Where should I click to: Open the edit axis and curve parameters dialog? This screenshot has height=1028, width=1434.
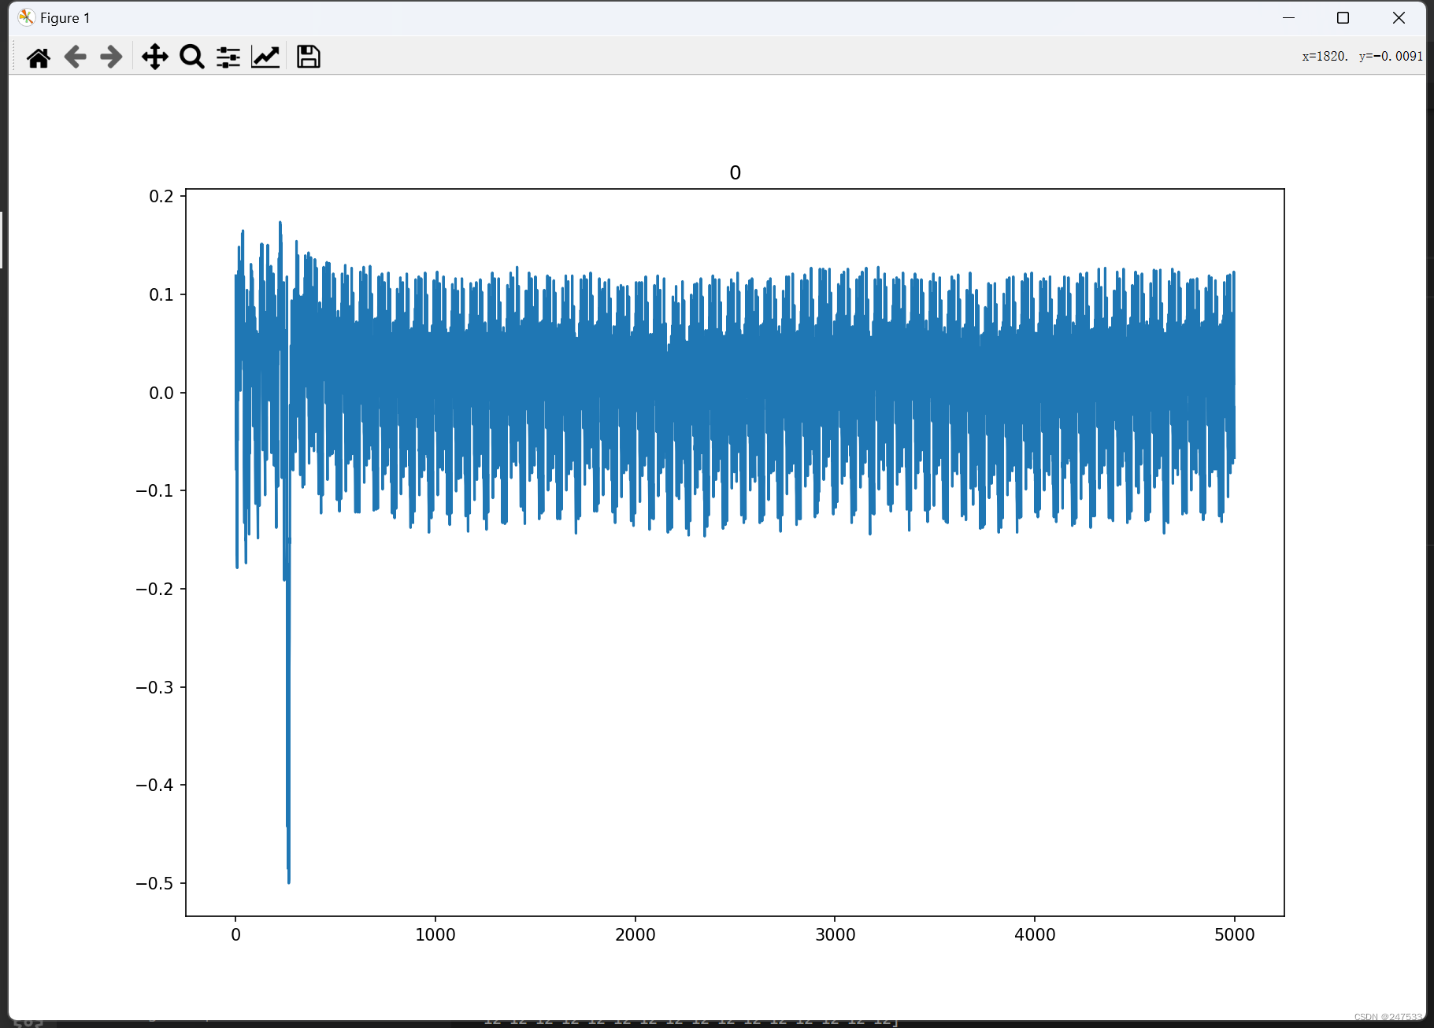point(265,57)
